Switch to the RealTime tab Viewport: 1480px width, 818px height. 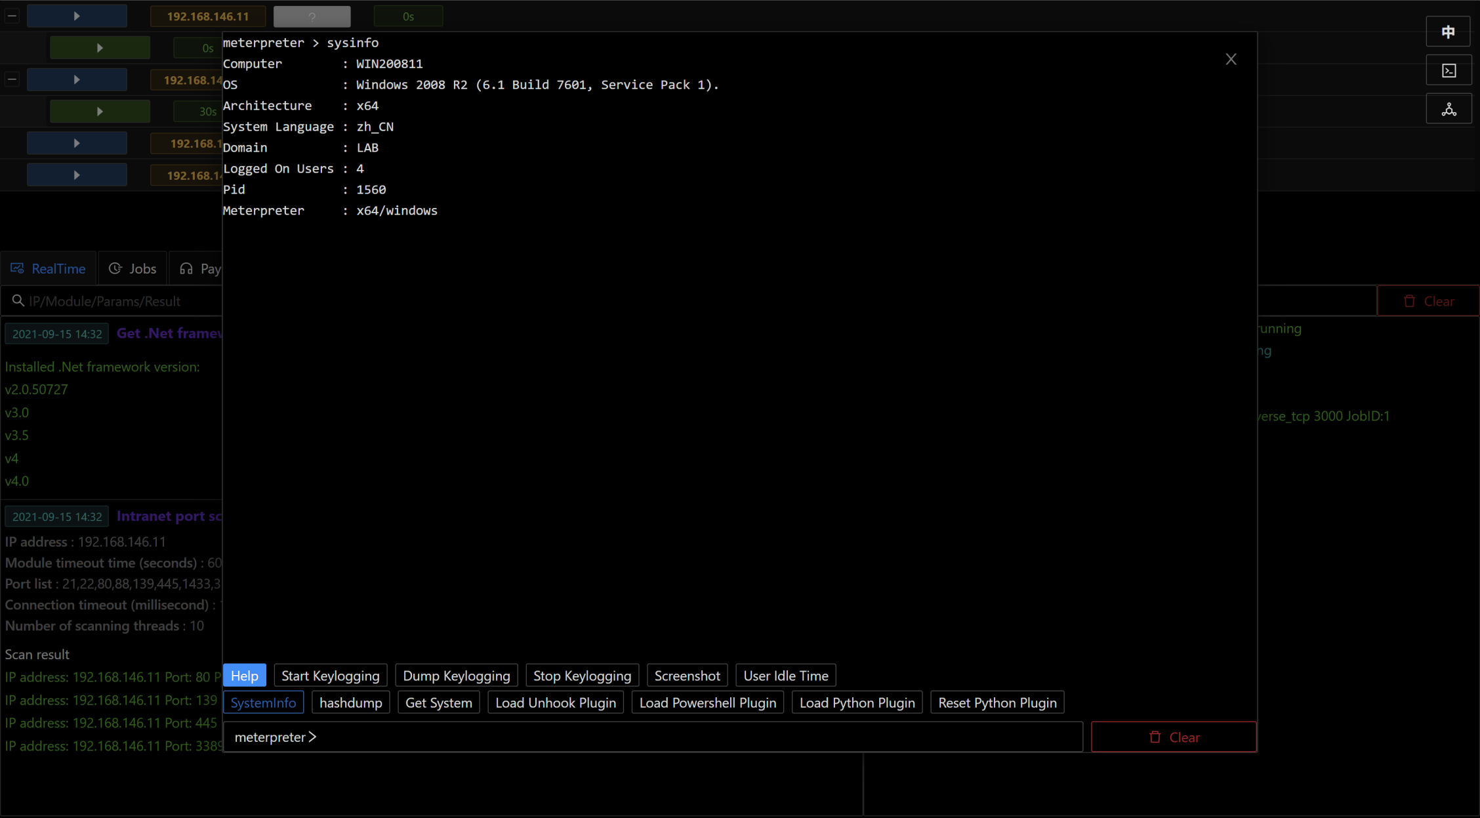[x=49, y=268]
